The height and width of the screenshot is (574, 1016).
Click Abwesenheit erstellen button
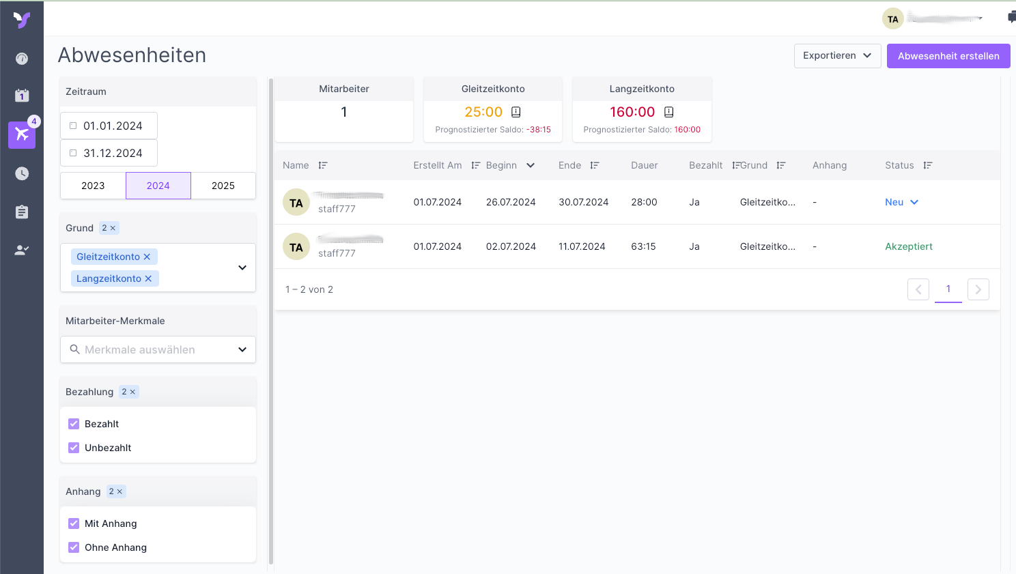(948, 56)
